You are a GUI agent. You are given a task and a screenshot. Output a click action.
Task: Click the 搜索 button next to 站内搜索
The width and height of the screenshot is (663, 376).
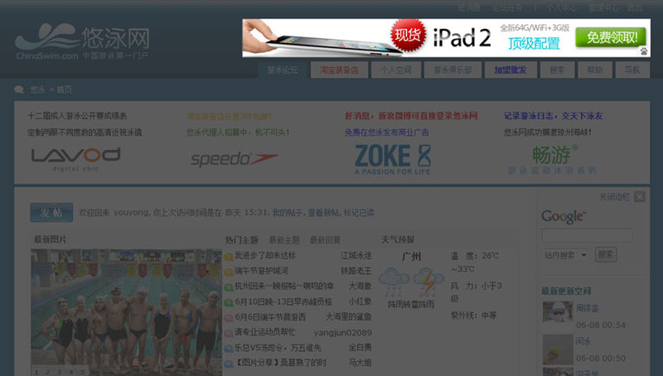tap(606, 254)
